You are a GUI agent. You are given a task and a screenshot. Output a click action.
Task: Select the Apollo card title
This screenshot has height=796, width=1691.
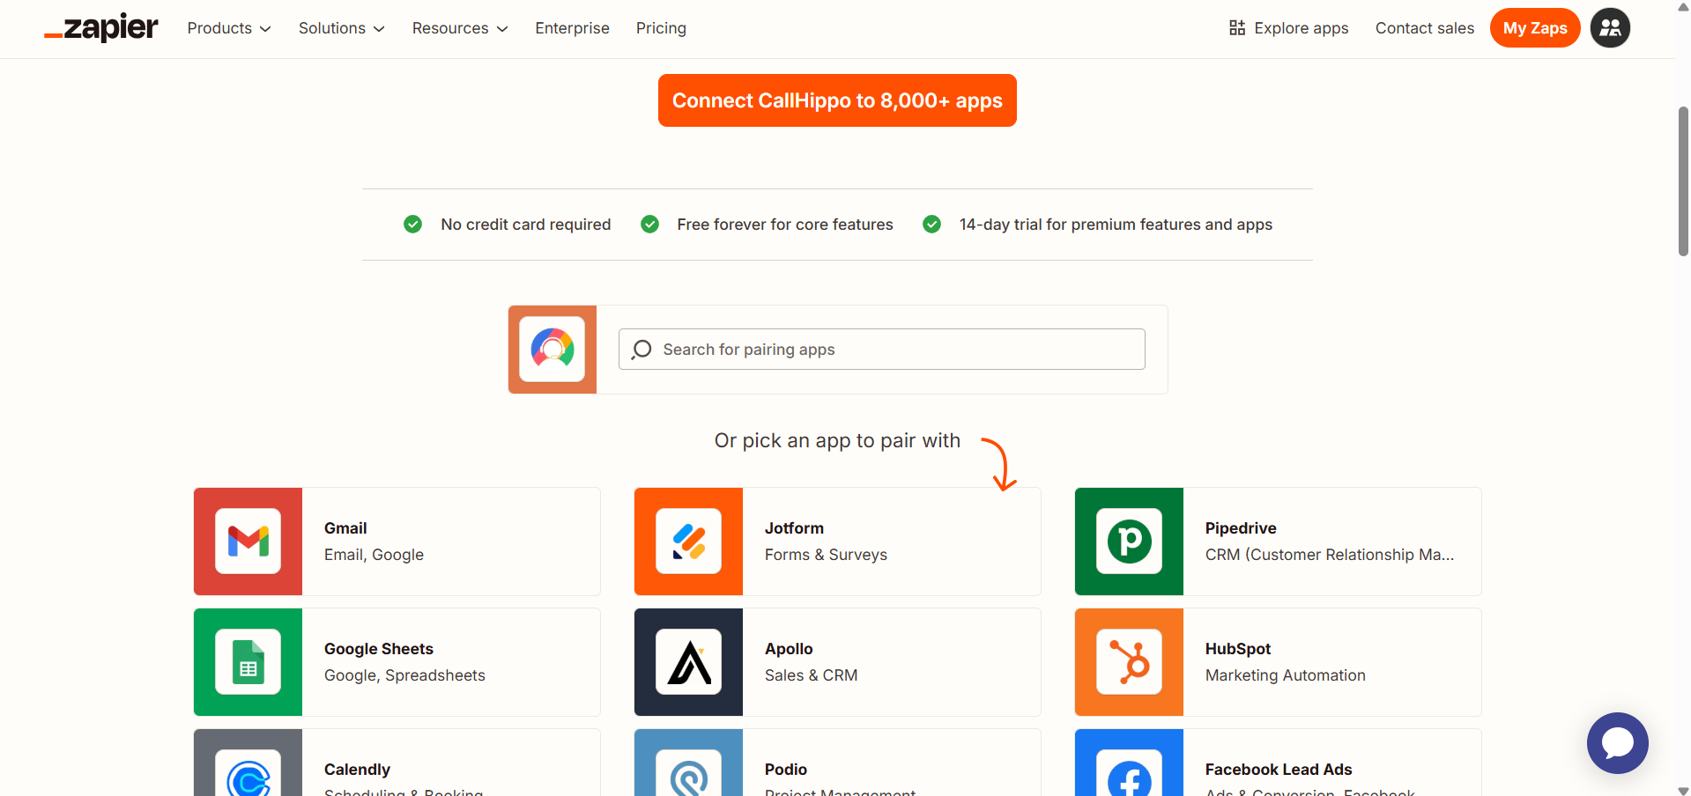(x=789, y=649)
